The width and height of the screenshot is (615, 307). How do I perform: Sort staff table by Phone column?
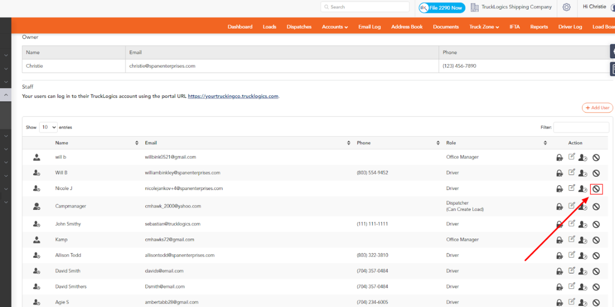(x=438, y=143)
